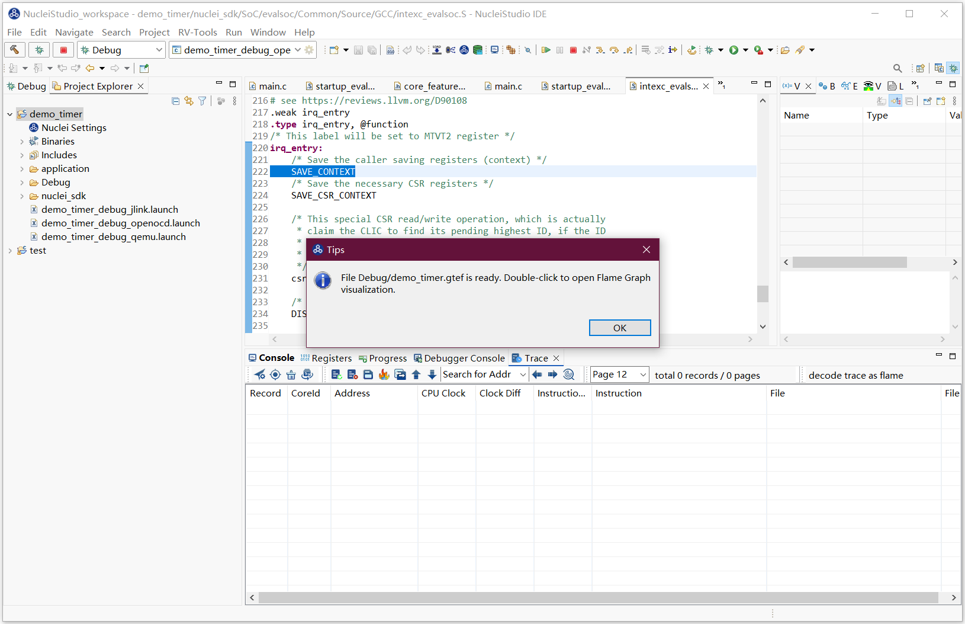This screenshot has height=624, width=965.
Task: Click the magnifier search icon in top toolbar
Action: [x=898, y=68]
